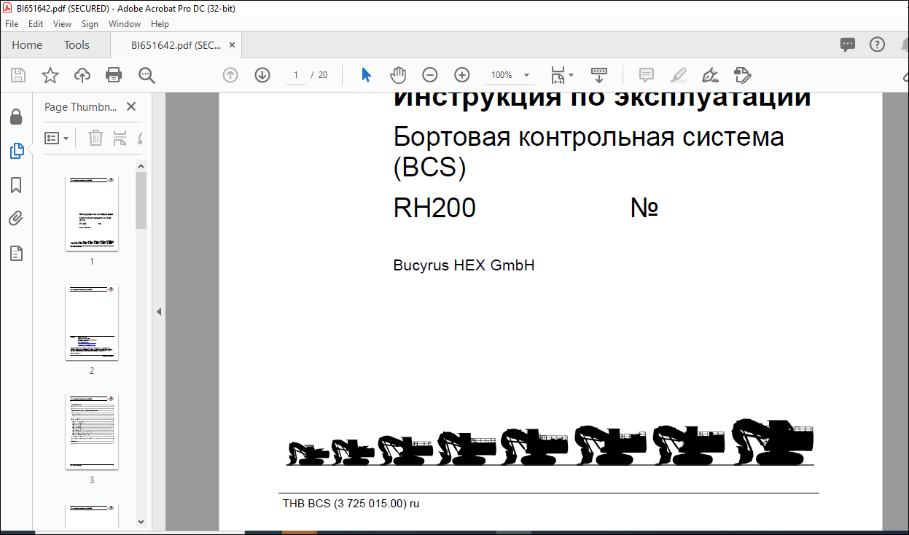Zoom in with plus icon
The image size is (909, 535).
(x=462, y=75)
